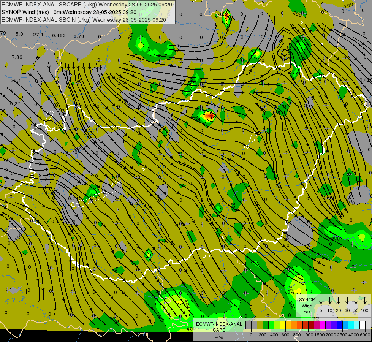The width and height of the screenshot is (372, 342).
Task: Click the map value '7.86'
Action: 17,57
